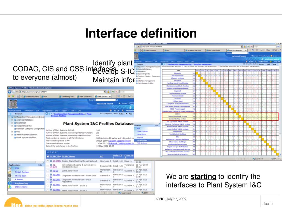Hide the Applications panel in left window
Viewport: 282px width, 212px height.
tap(40, 165)
